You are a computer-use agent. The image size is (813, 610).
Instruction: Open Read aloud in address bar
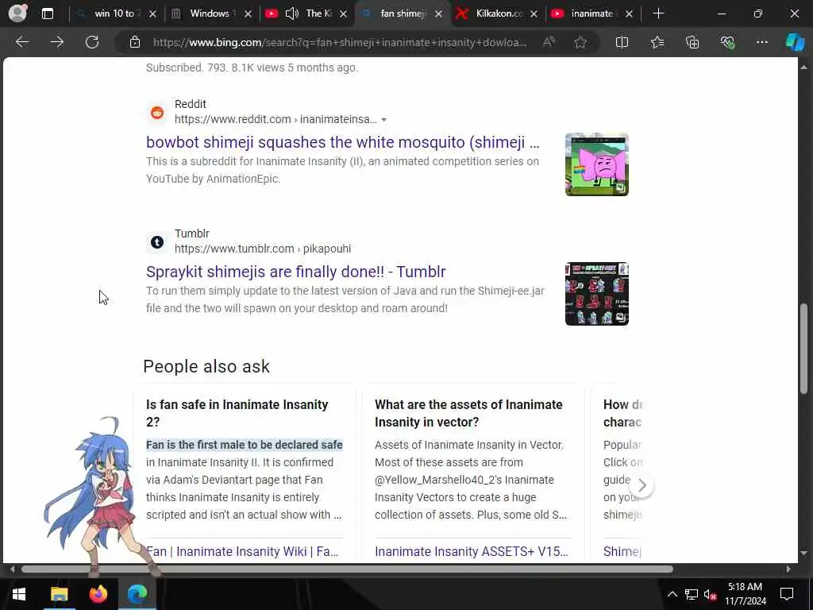(549, 42)
